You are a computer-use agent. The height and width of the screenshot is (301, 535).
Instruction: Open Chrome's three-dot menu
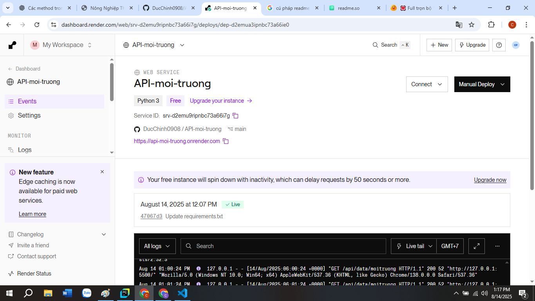[526, 25]
